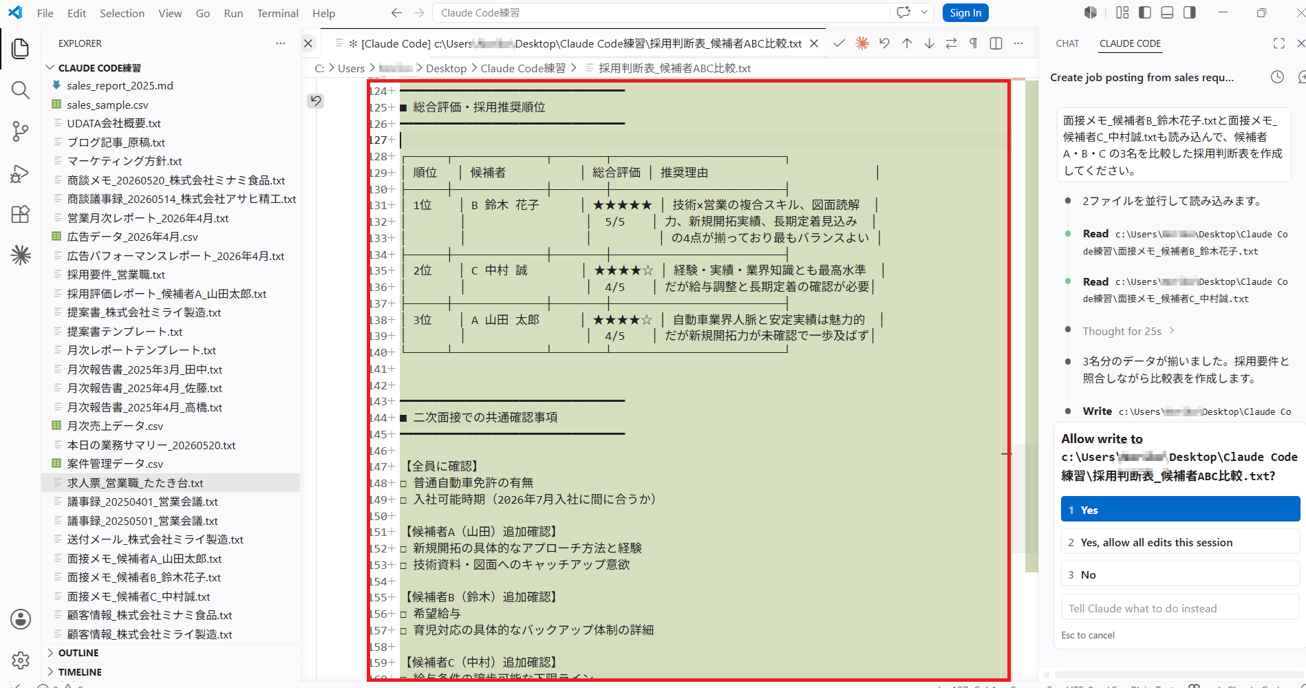Click the revert arrow in editor toolbar
This screenshot has height=688, width=1306.
(x=885, y=43)
